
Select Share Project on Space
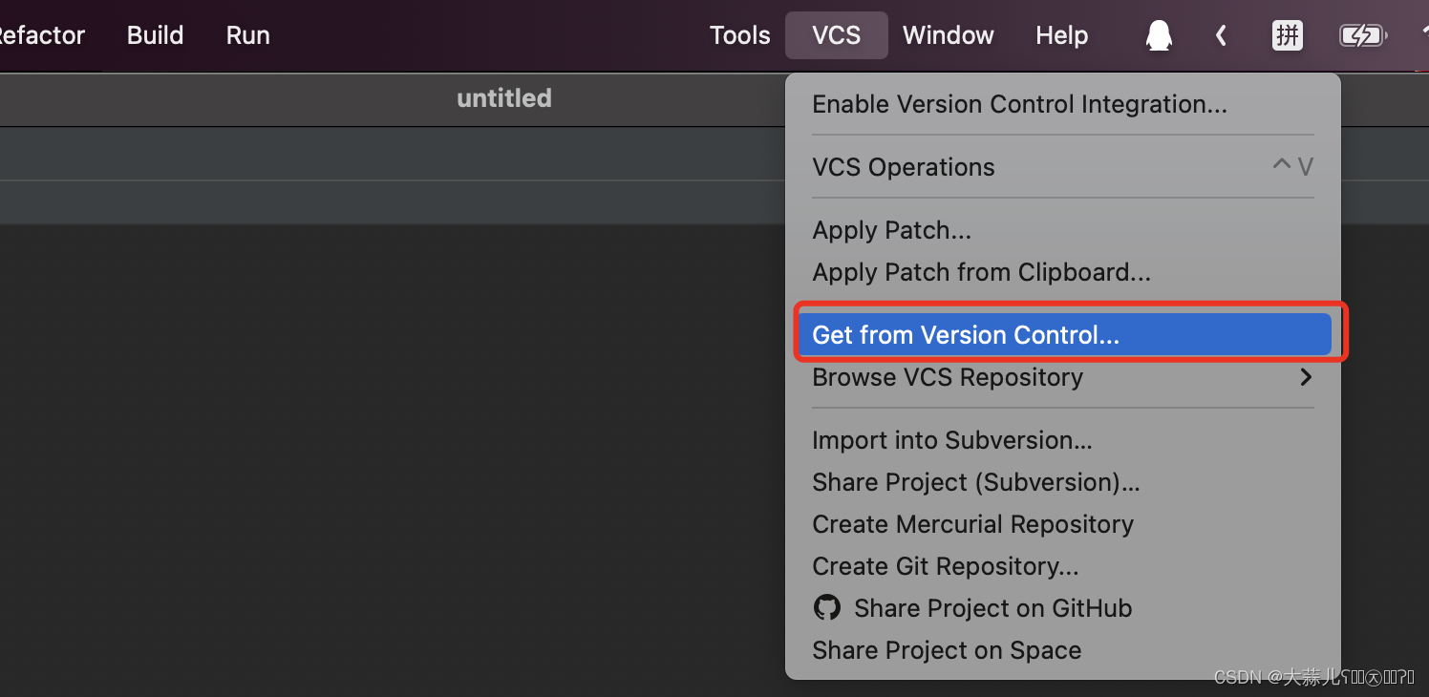[x=947, y=650]
